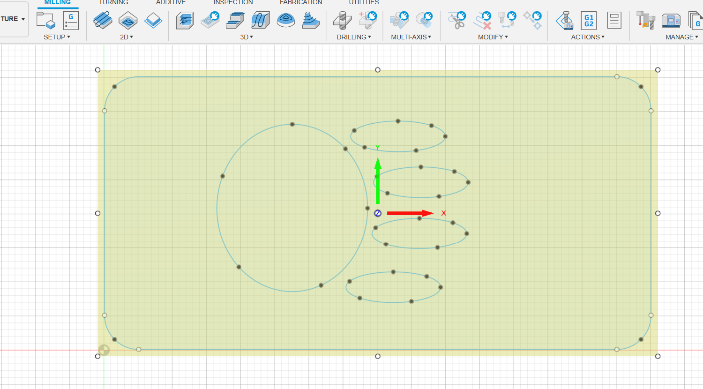Open Post Process G1 G2 icon

589,21
